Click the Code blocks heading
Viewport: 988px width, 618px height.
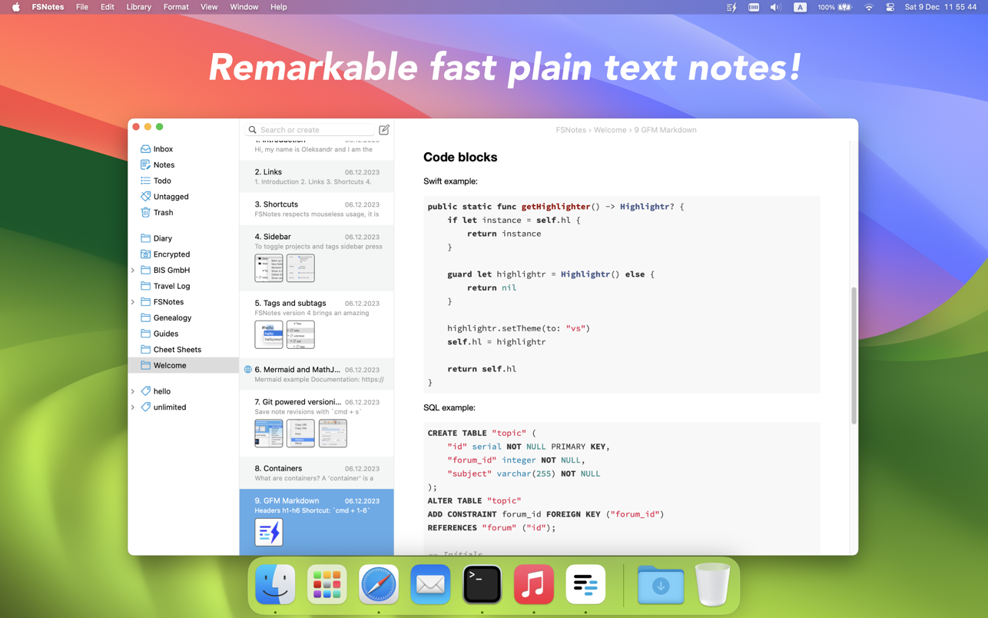pyautogui.click(x=460, y=157)
